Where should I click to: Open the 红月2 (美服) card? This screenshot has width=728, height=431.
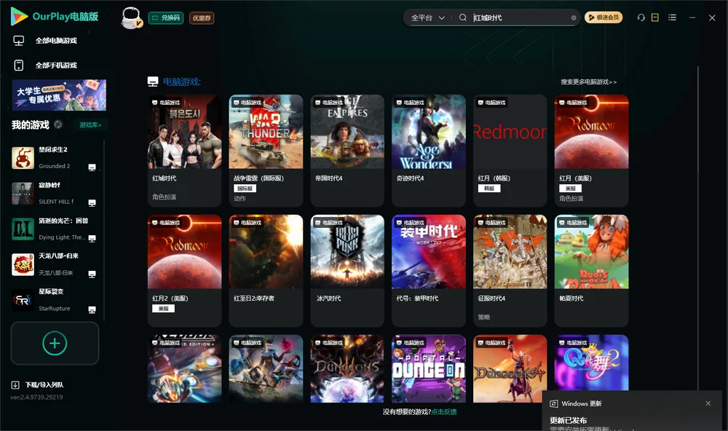click(x=184, y=271)
